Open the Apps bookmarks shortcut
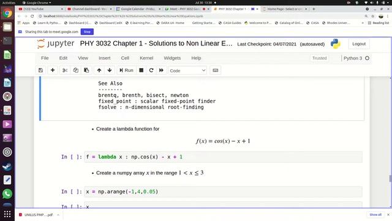The height and width of the screenshot is (221, 392). (x=24, y=23)
